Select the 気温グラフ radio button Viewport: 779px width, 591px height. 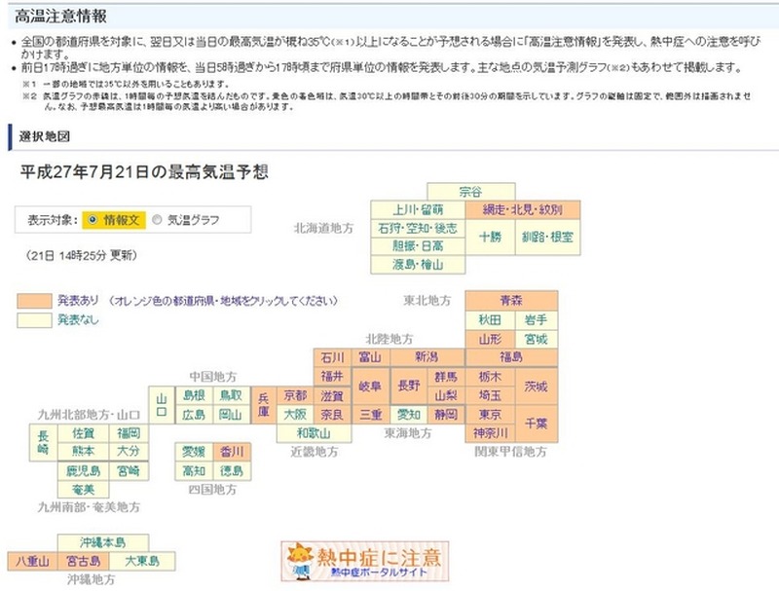click(x=158, y=220)
